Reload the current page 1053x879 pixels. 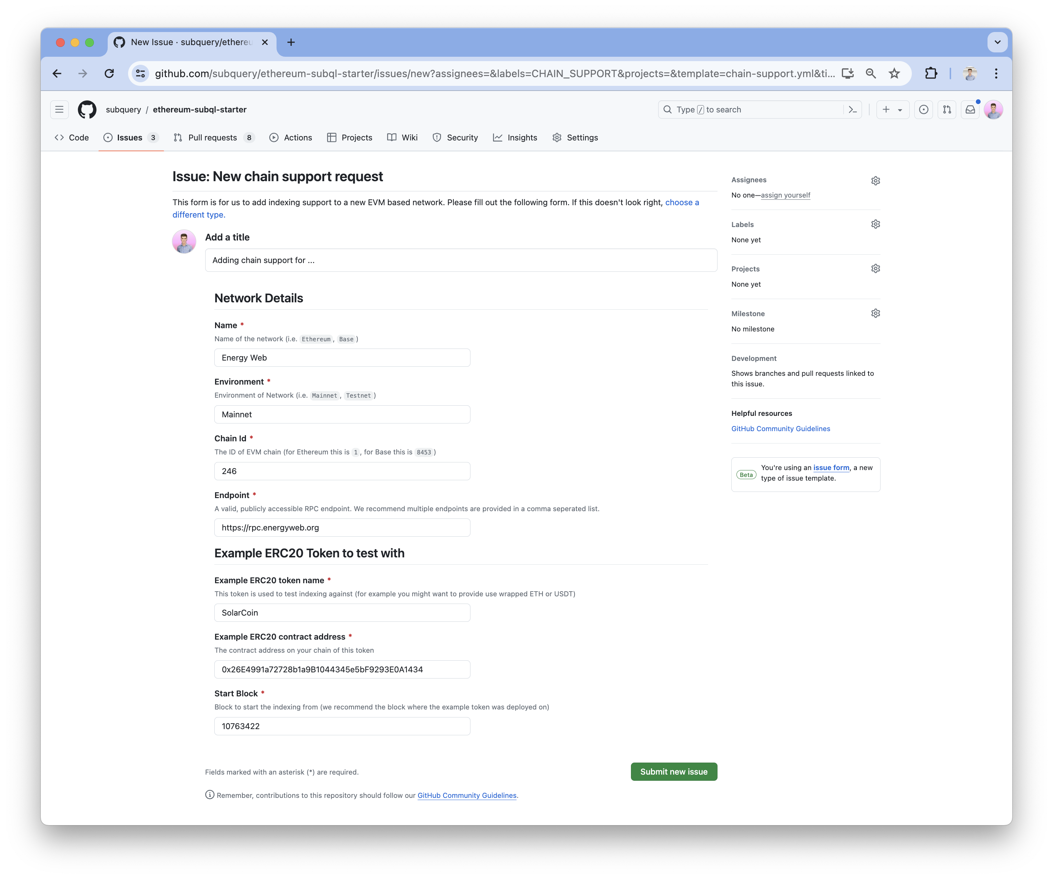pyautogui.click(x=109, y=74)
